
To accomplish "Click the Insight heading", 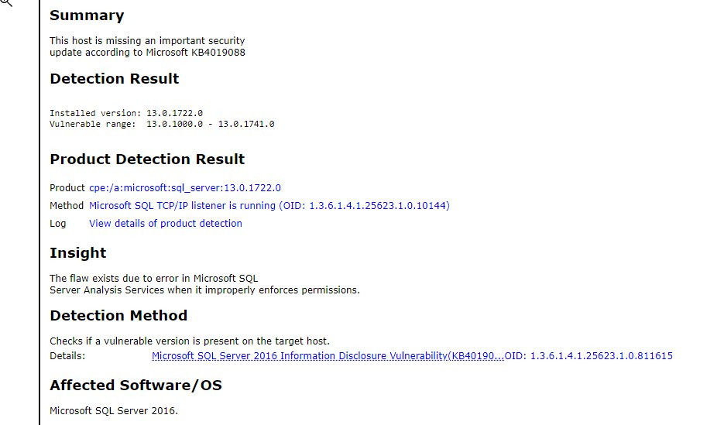I will click(78, 253).
